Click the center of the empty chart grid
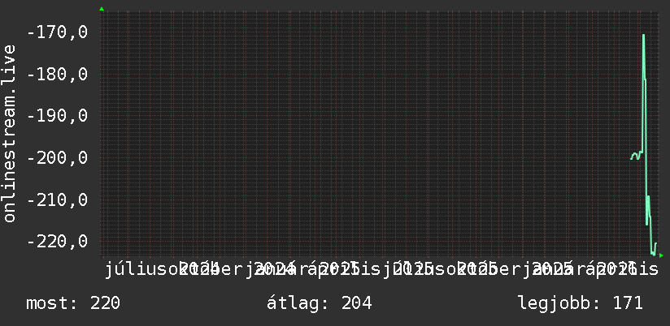The image size is (670, 326). [x=365, y=135]
